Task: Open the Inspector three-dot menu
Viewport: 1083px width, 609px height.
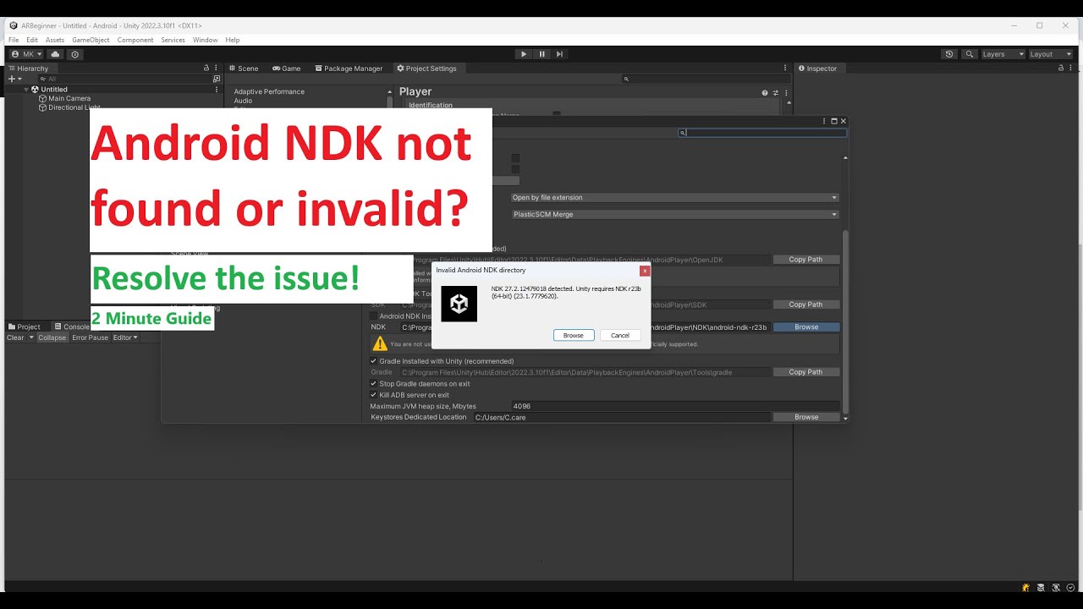Action: coord(1072,69)
